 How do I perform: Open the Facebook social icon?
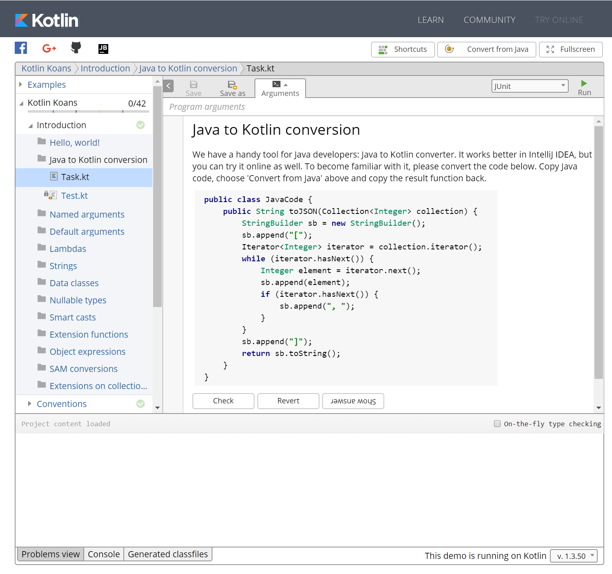21,48
